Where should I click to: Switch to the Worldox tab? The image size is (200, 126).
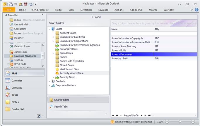click(168, 10)
